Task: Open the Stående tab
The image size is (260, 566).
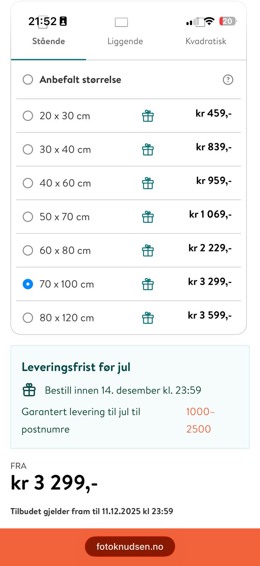Action: pos(49,41)
